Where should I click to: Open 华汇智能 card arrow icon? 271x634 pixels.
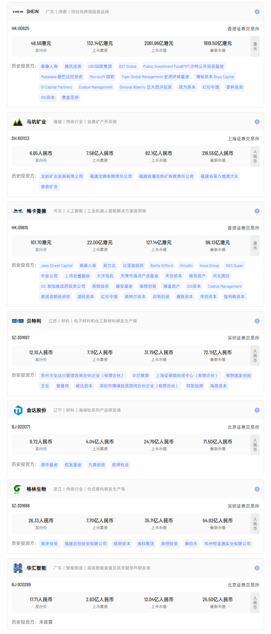click(257, 568)
